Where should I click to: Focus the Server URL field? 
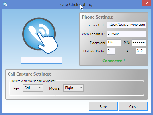click(126, 25)
